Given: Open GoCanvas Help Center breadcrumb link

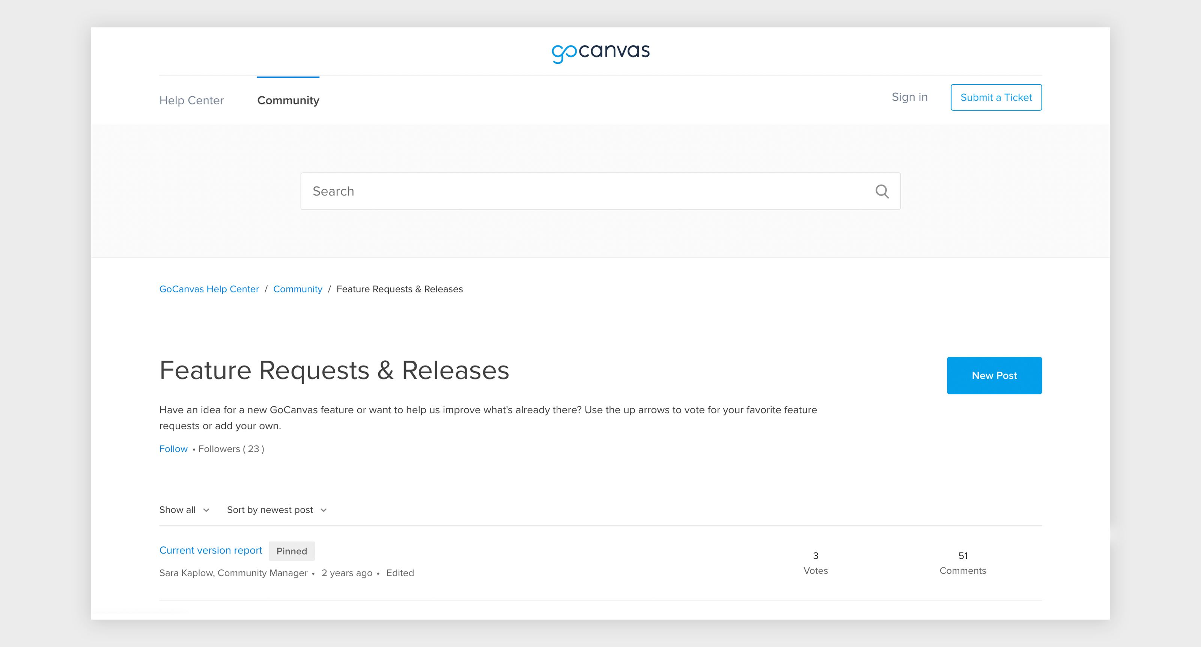Looking at the screenshot, I should (209, 289).
